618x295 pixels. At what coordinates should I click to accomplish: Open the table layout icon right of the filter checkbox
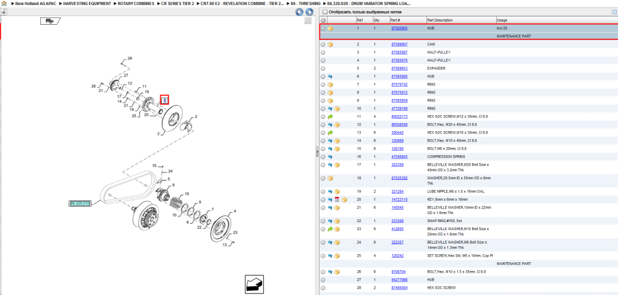point(614,12)
